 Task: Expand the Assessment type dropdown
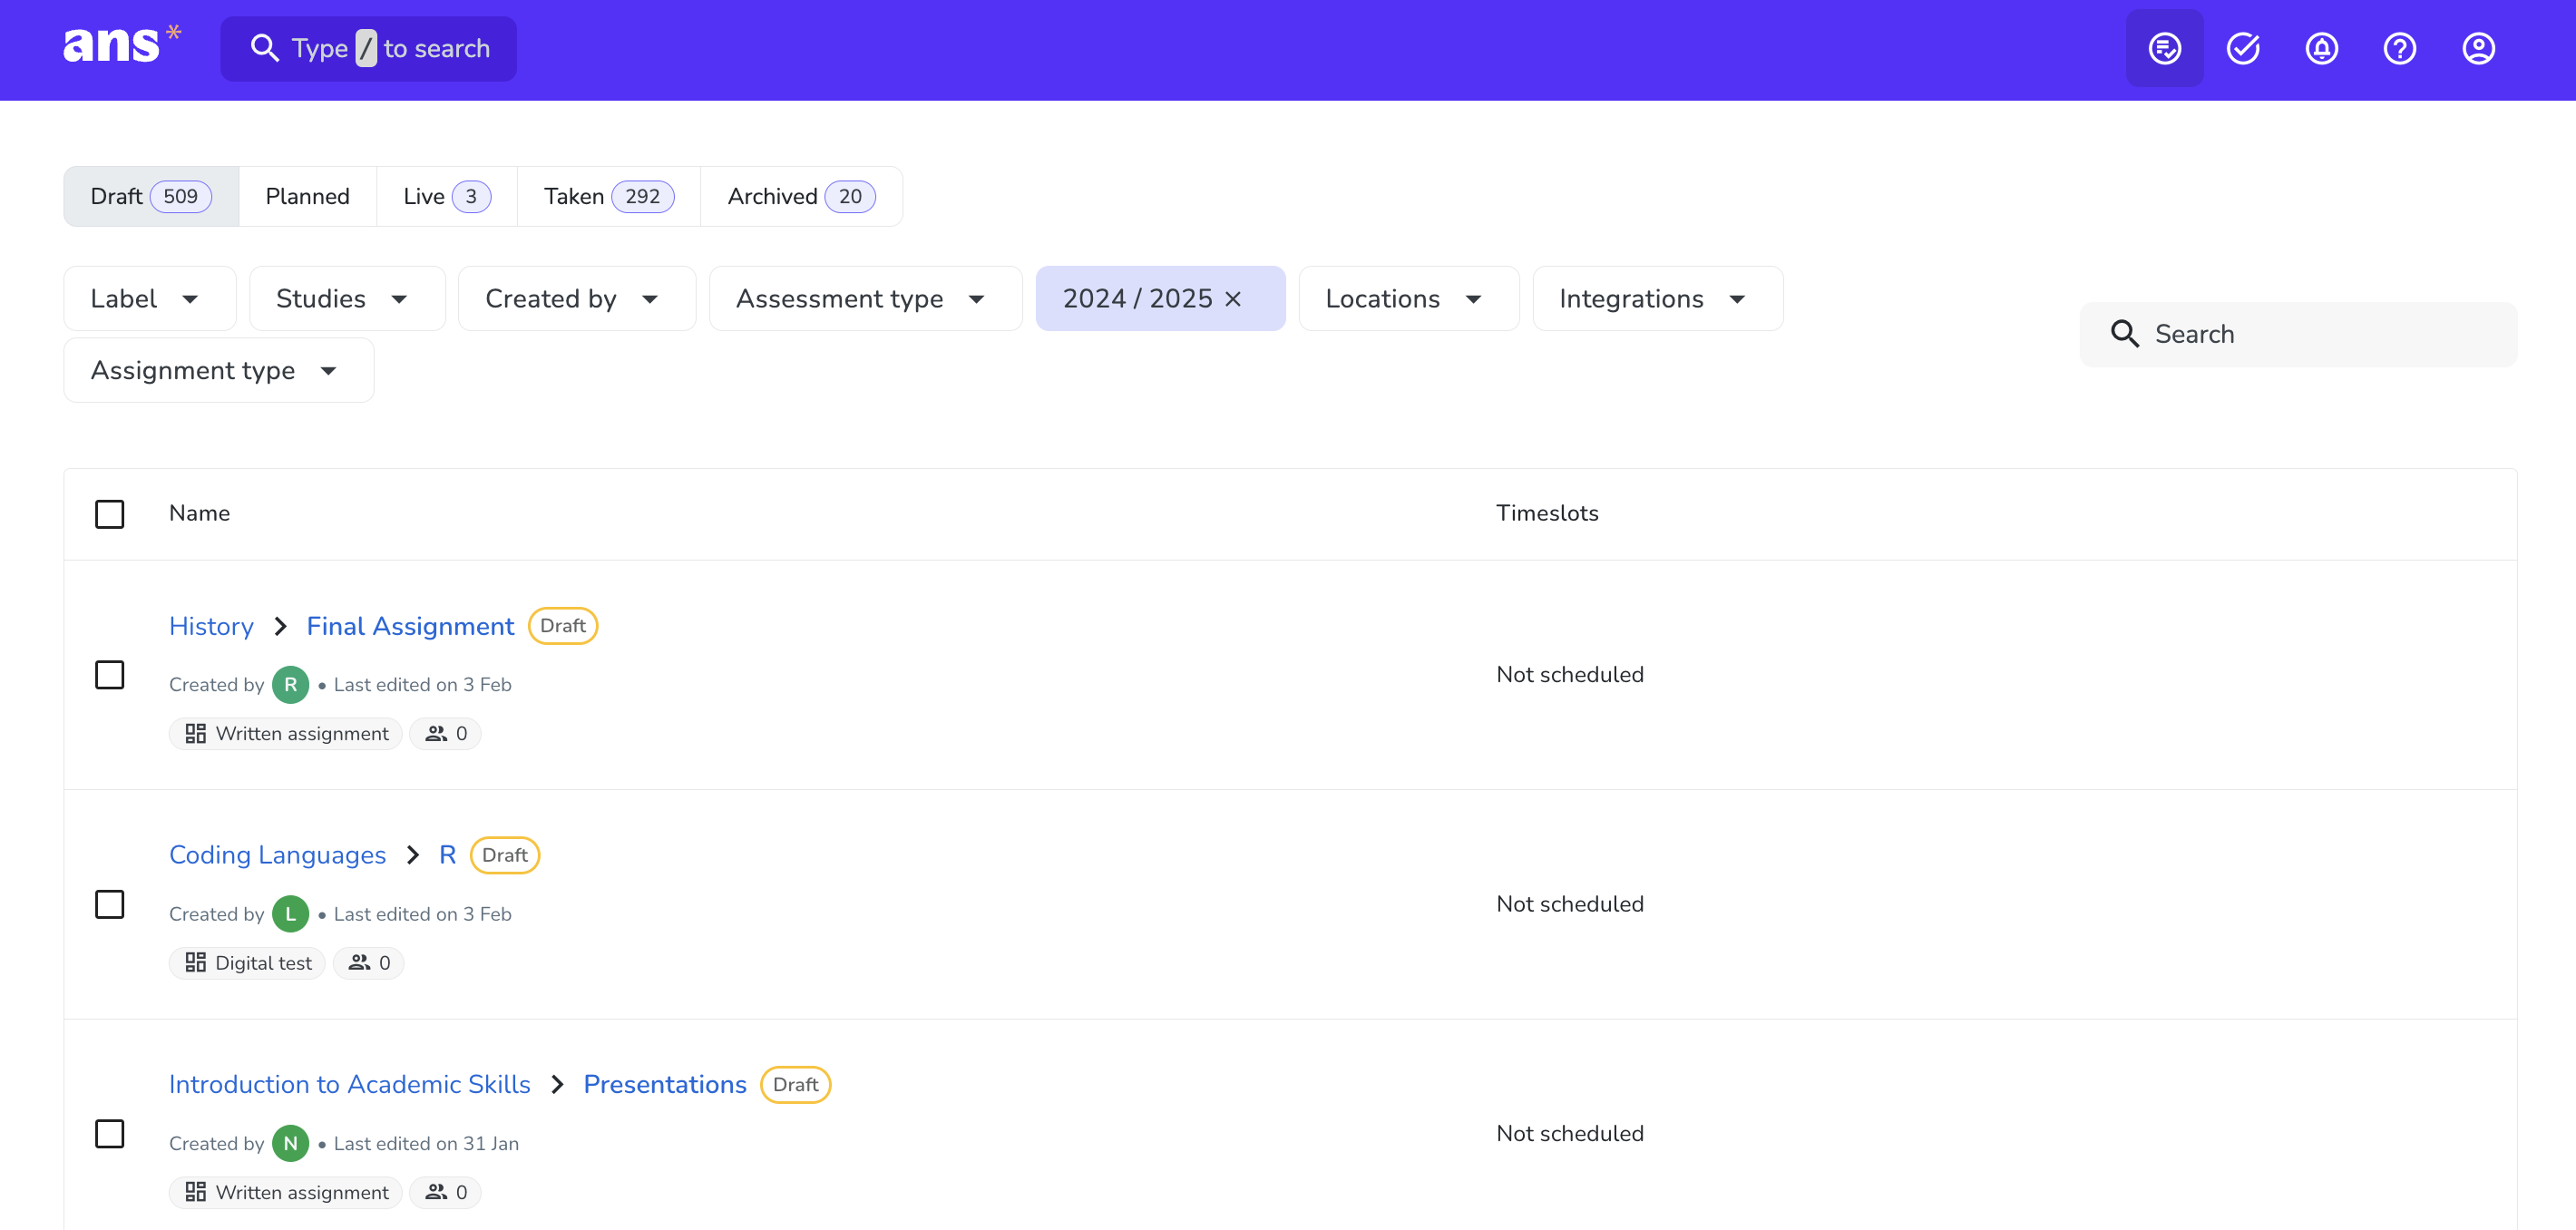pyautogui.click(x=864, y=299)
